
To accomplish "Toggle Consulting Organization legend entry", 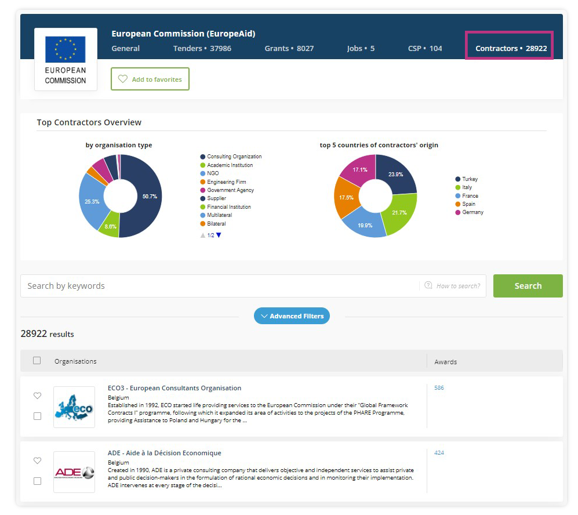I will (231, 157).
